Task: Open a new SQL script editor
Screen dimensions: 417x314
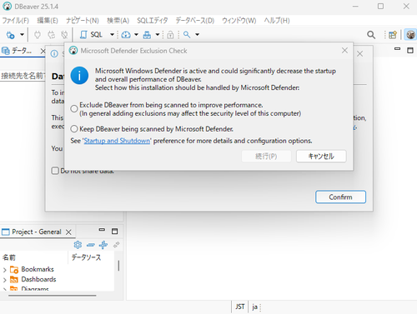Action: pos(91,35)
